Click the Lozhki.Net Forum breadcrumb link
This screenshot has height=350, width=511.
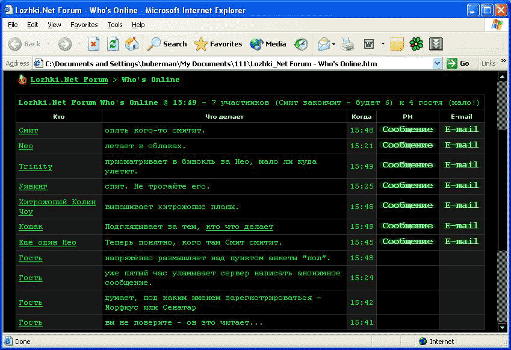coord(69,80)
